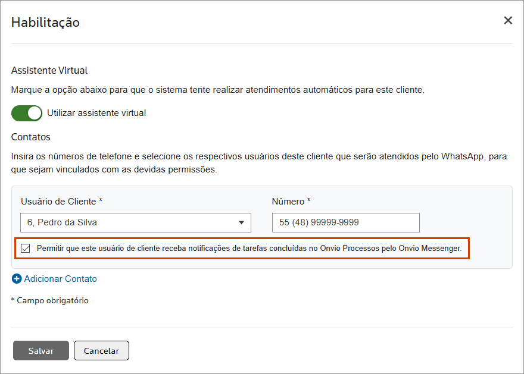
Task: Click the Utilizar assistente virtual label text
Action: tap(96, 113)
